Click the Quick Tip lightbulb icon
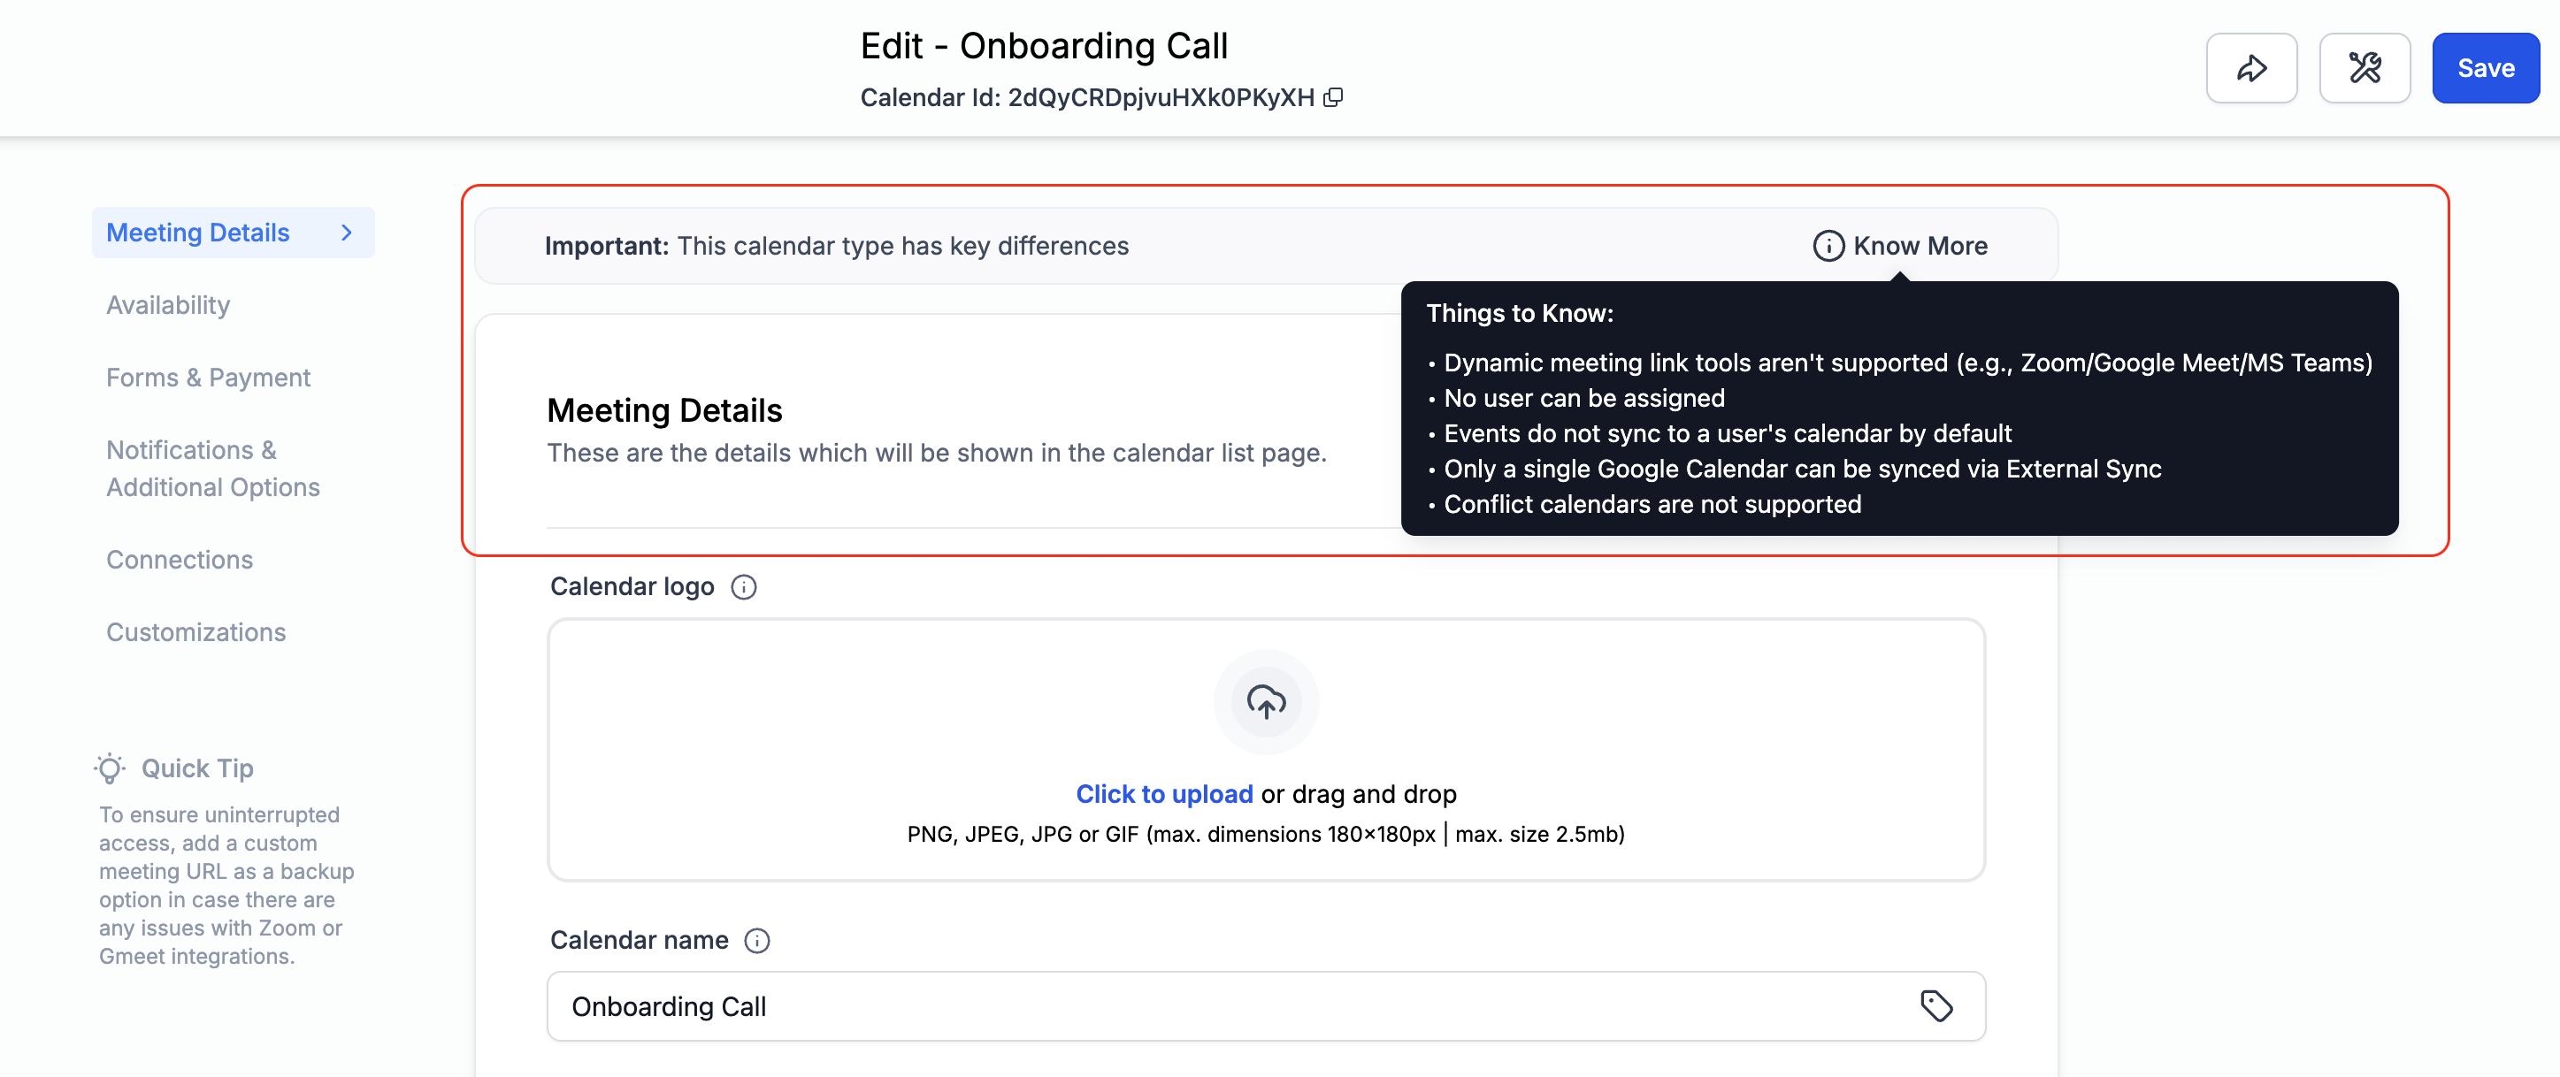The height and width of the screenshot is (1077, 2560). point(111,768)
